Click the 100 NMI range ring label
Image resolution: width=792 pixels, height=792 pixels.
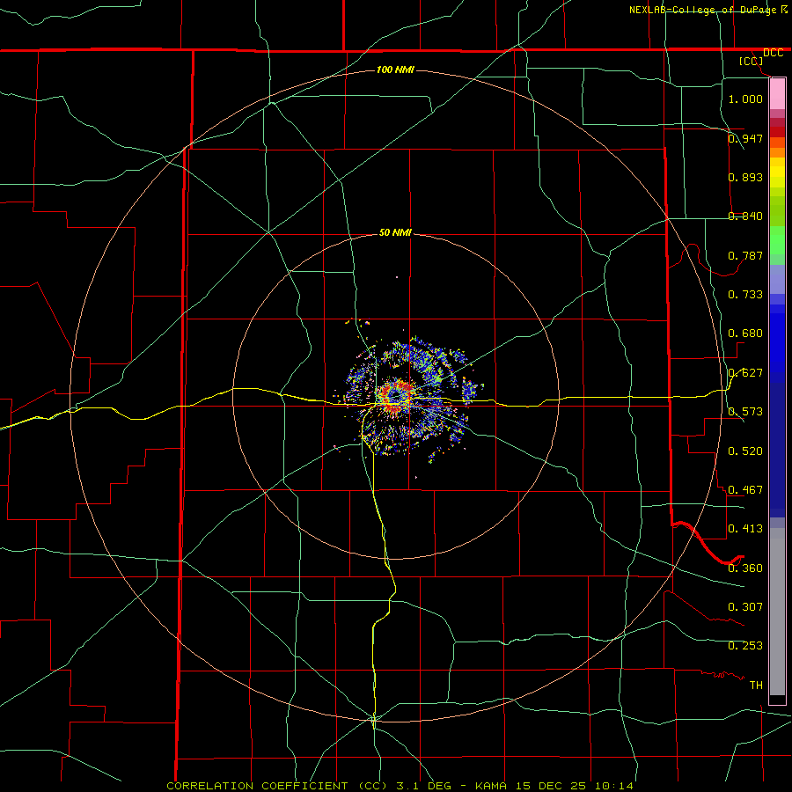395,70
